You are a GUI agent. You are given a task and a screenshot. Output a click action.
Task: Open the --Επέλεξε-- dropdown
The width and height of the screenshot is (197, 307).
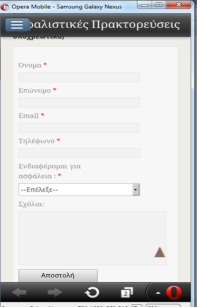[79, 190]
